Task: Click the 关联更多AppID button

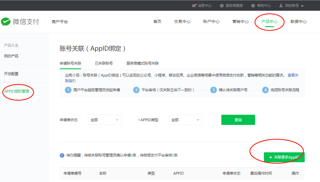Action: (x=284, y=157)
